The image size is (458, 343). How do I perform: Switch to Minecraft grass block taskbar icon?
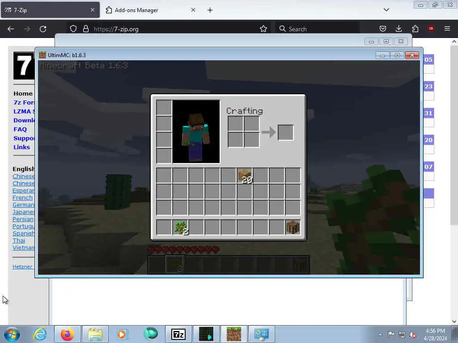click(x=233, y=334)
